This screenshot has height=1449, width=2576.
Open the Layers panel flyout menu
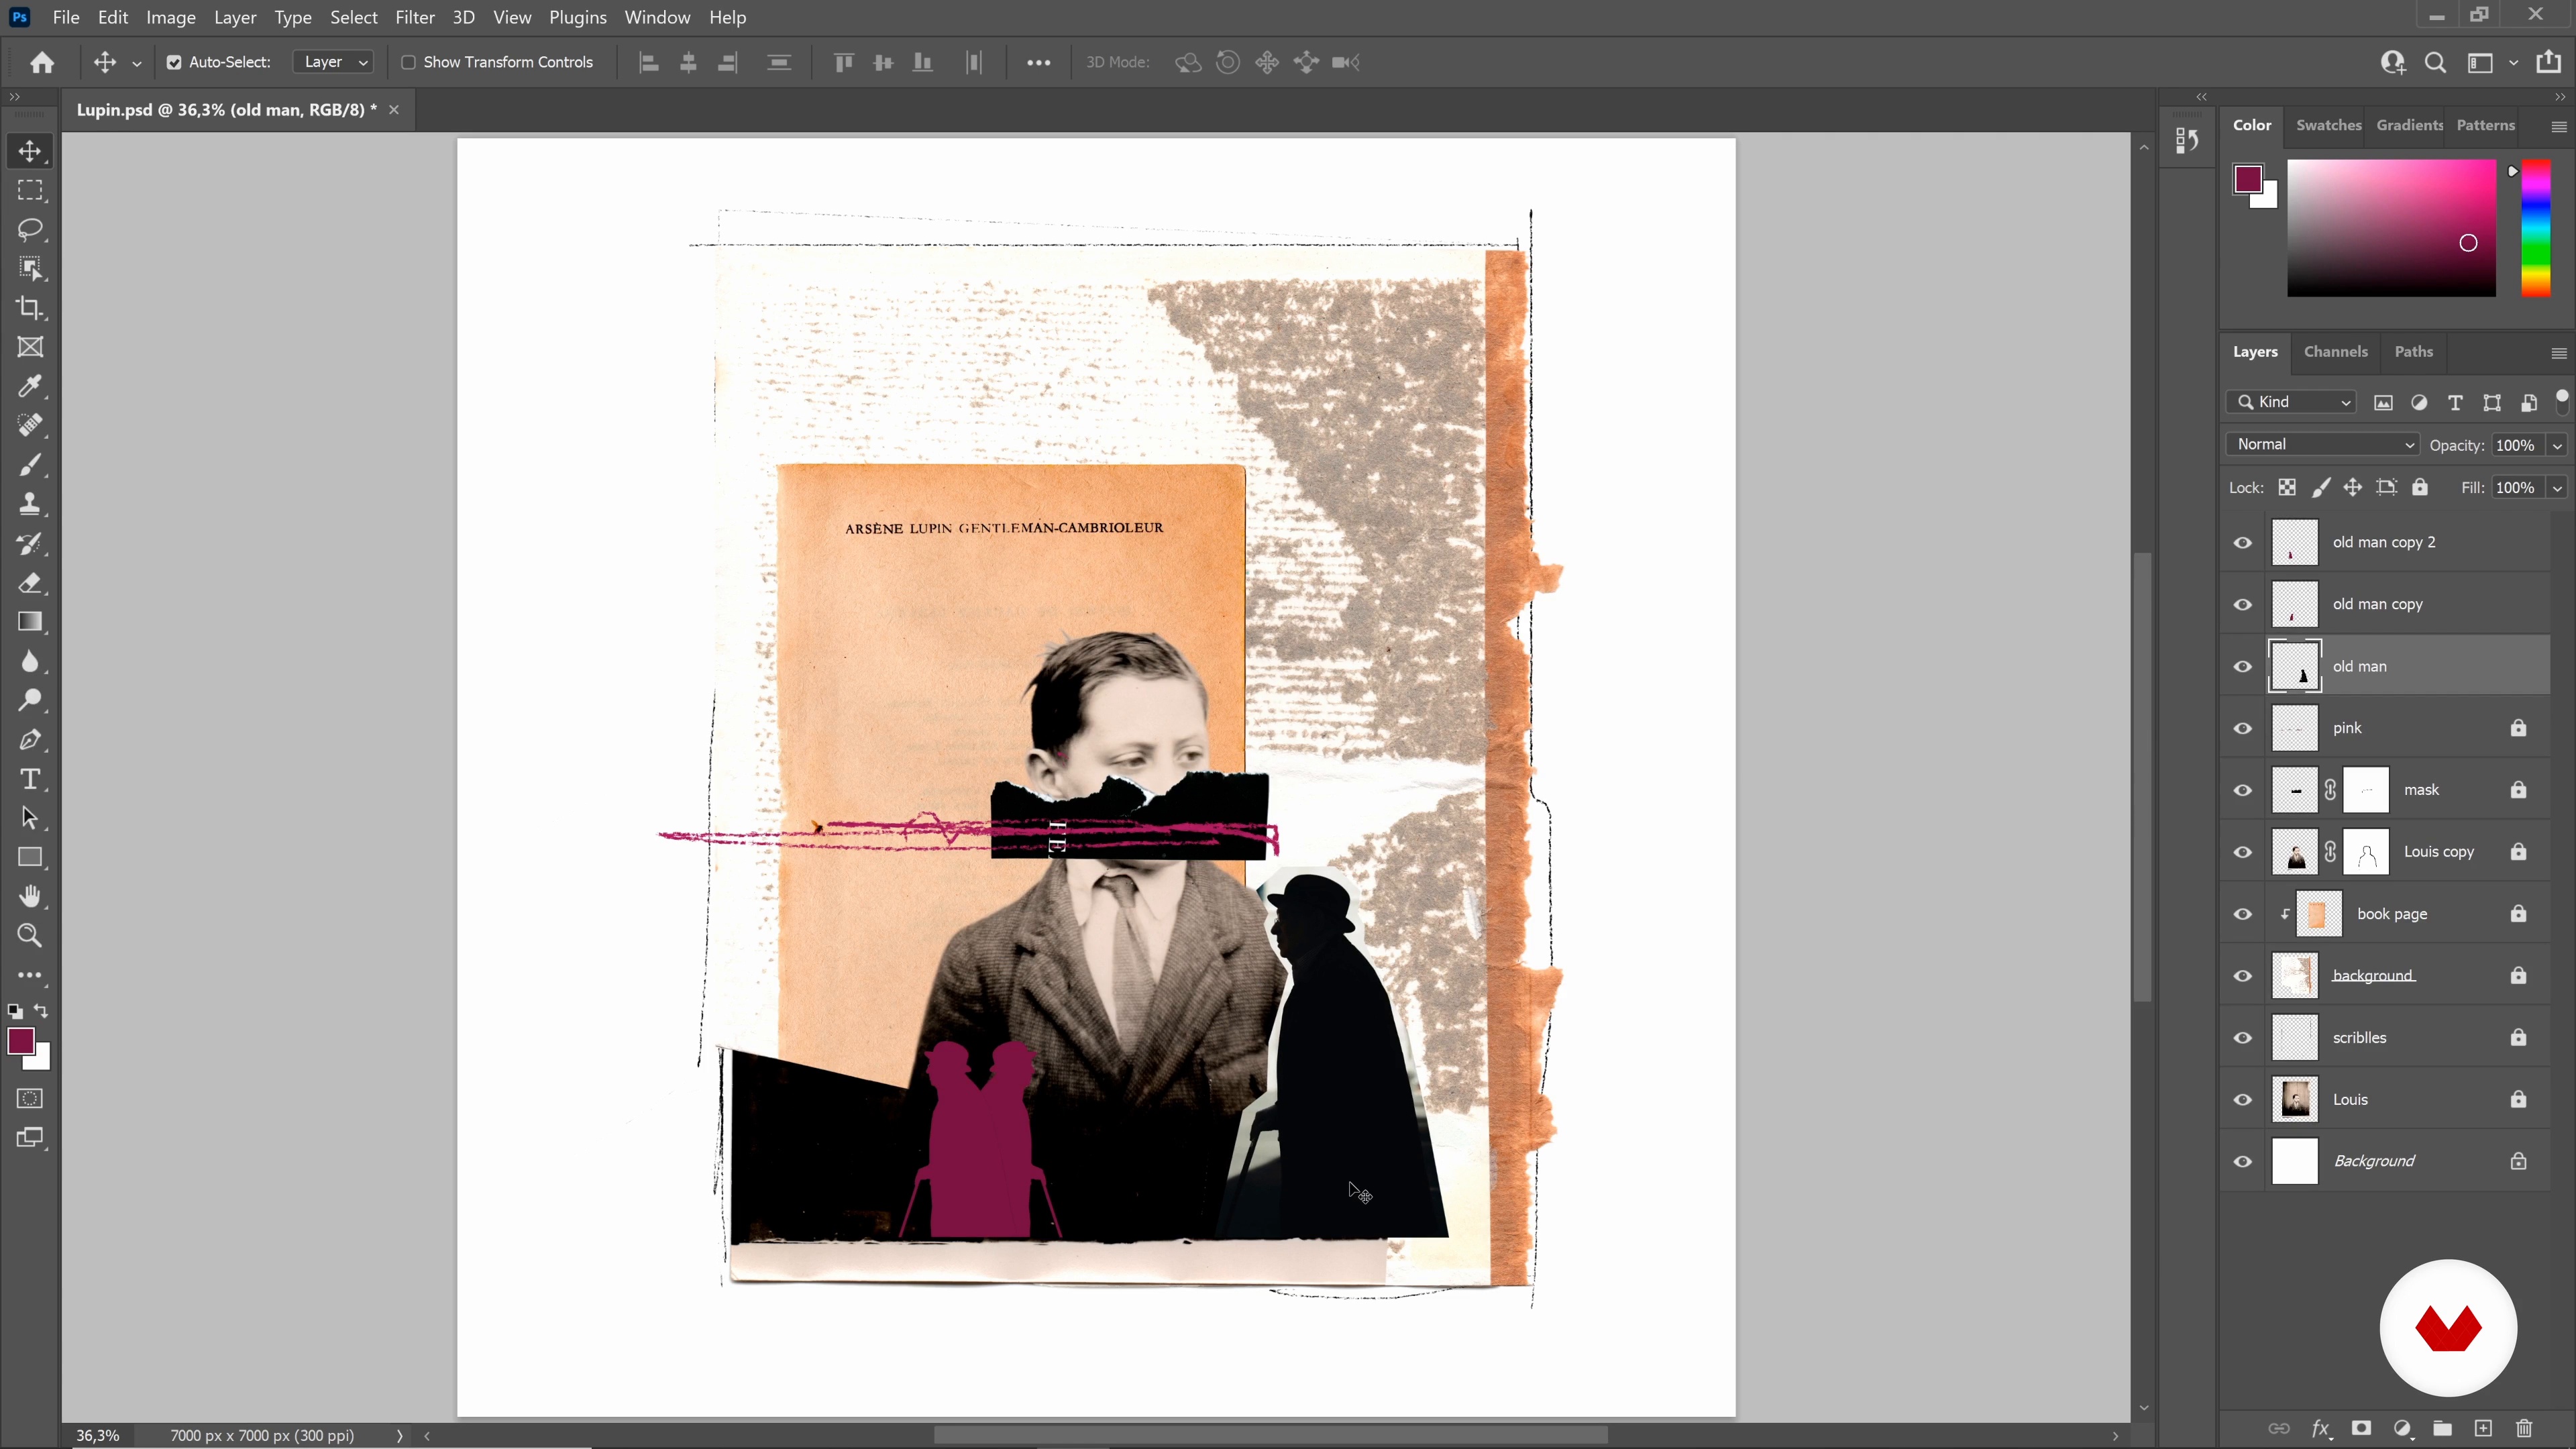pos(2558,352)
